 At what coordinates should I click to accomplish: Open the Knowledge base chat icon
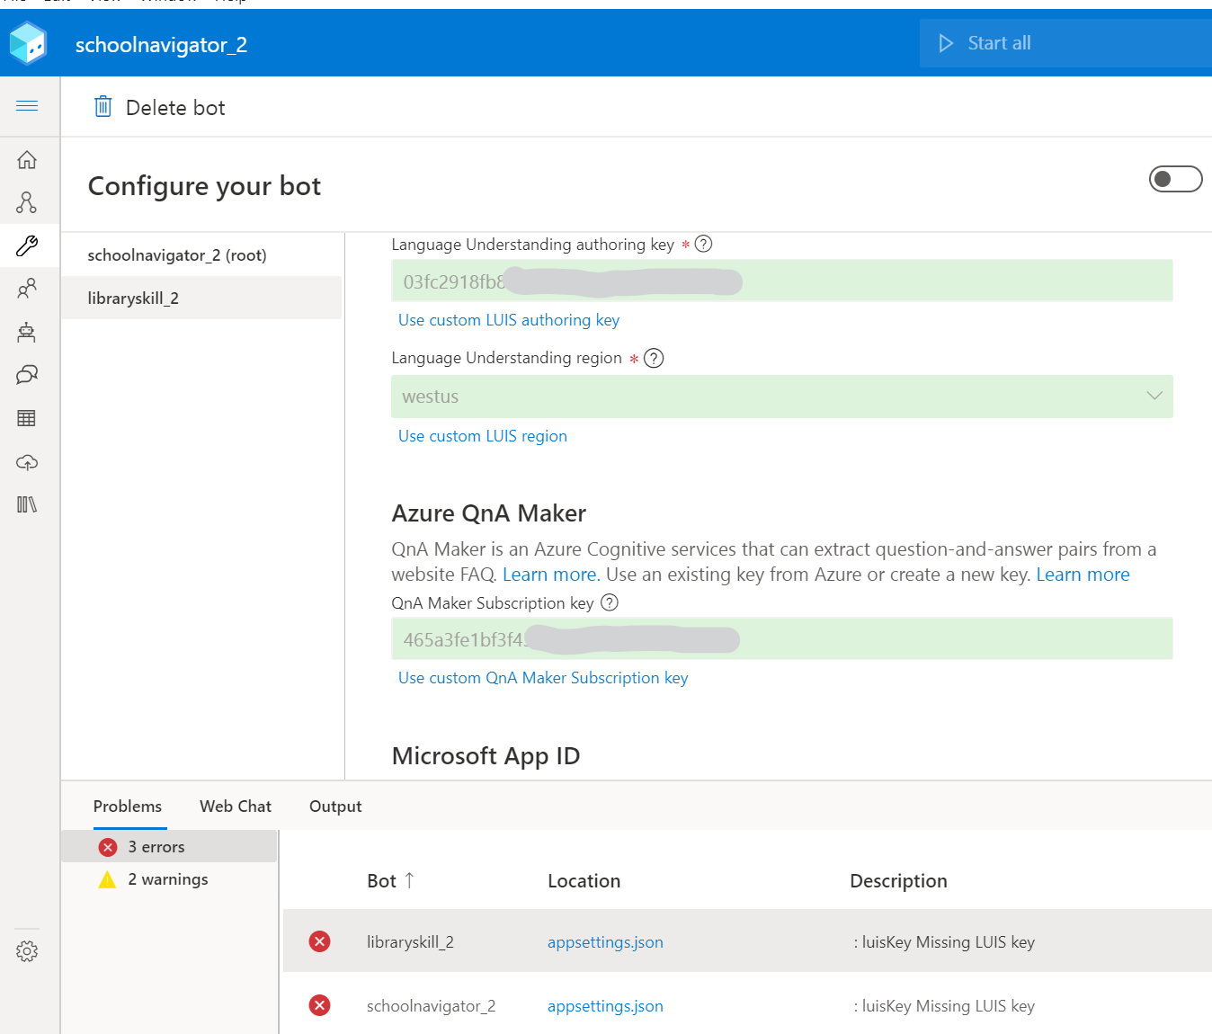27,375
